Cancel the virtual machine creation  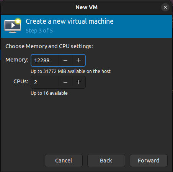click(64, 161)
